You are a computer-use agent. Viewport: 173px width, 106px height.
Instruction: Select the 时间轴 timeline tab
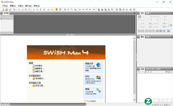6,13
